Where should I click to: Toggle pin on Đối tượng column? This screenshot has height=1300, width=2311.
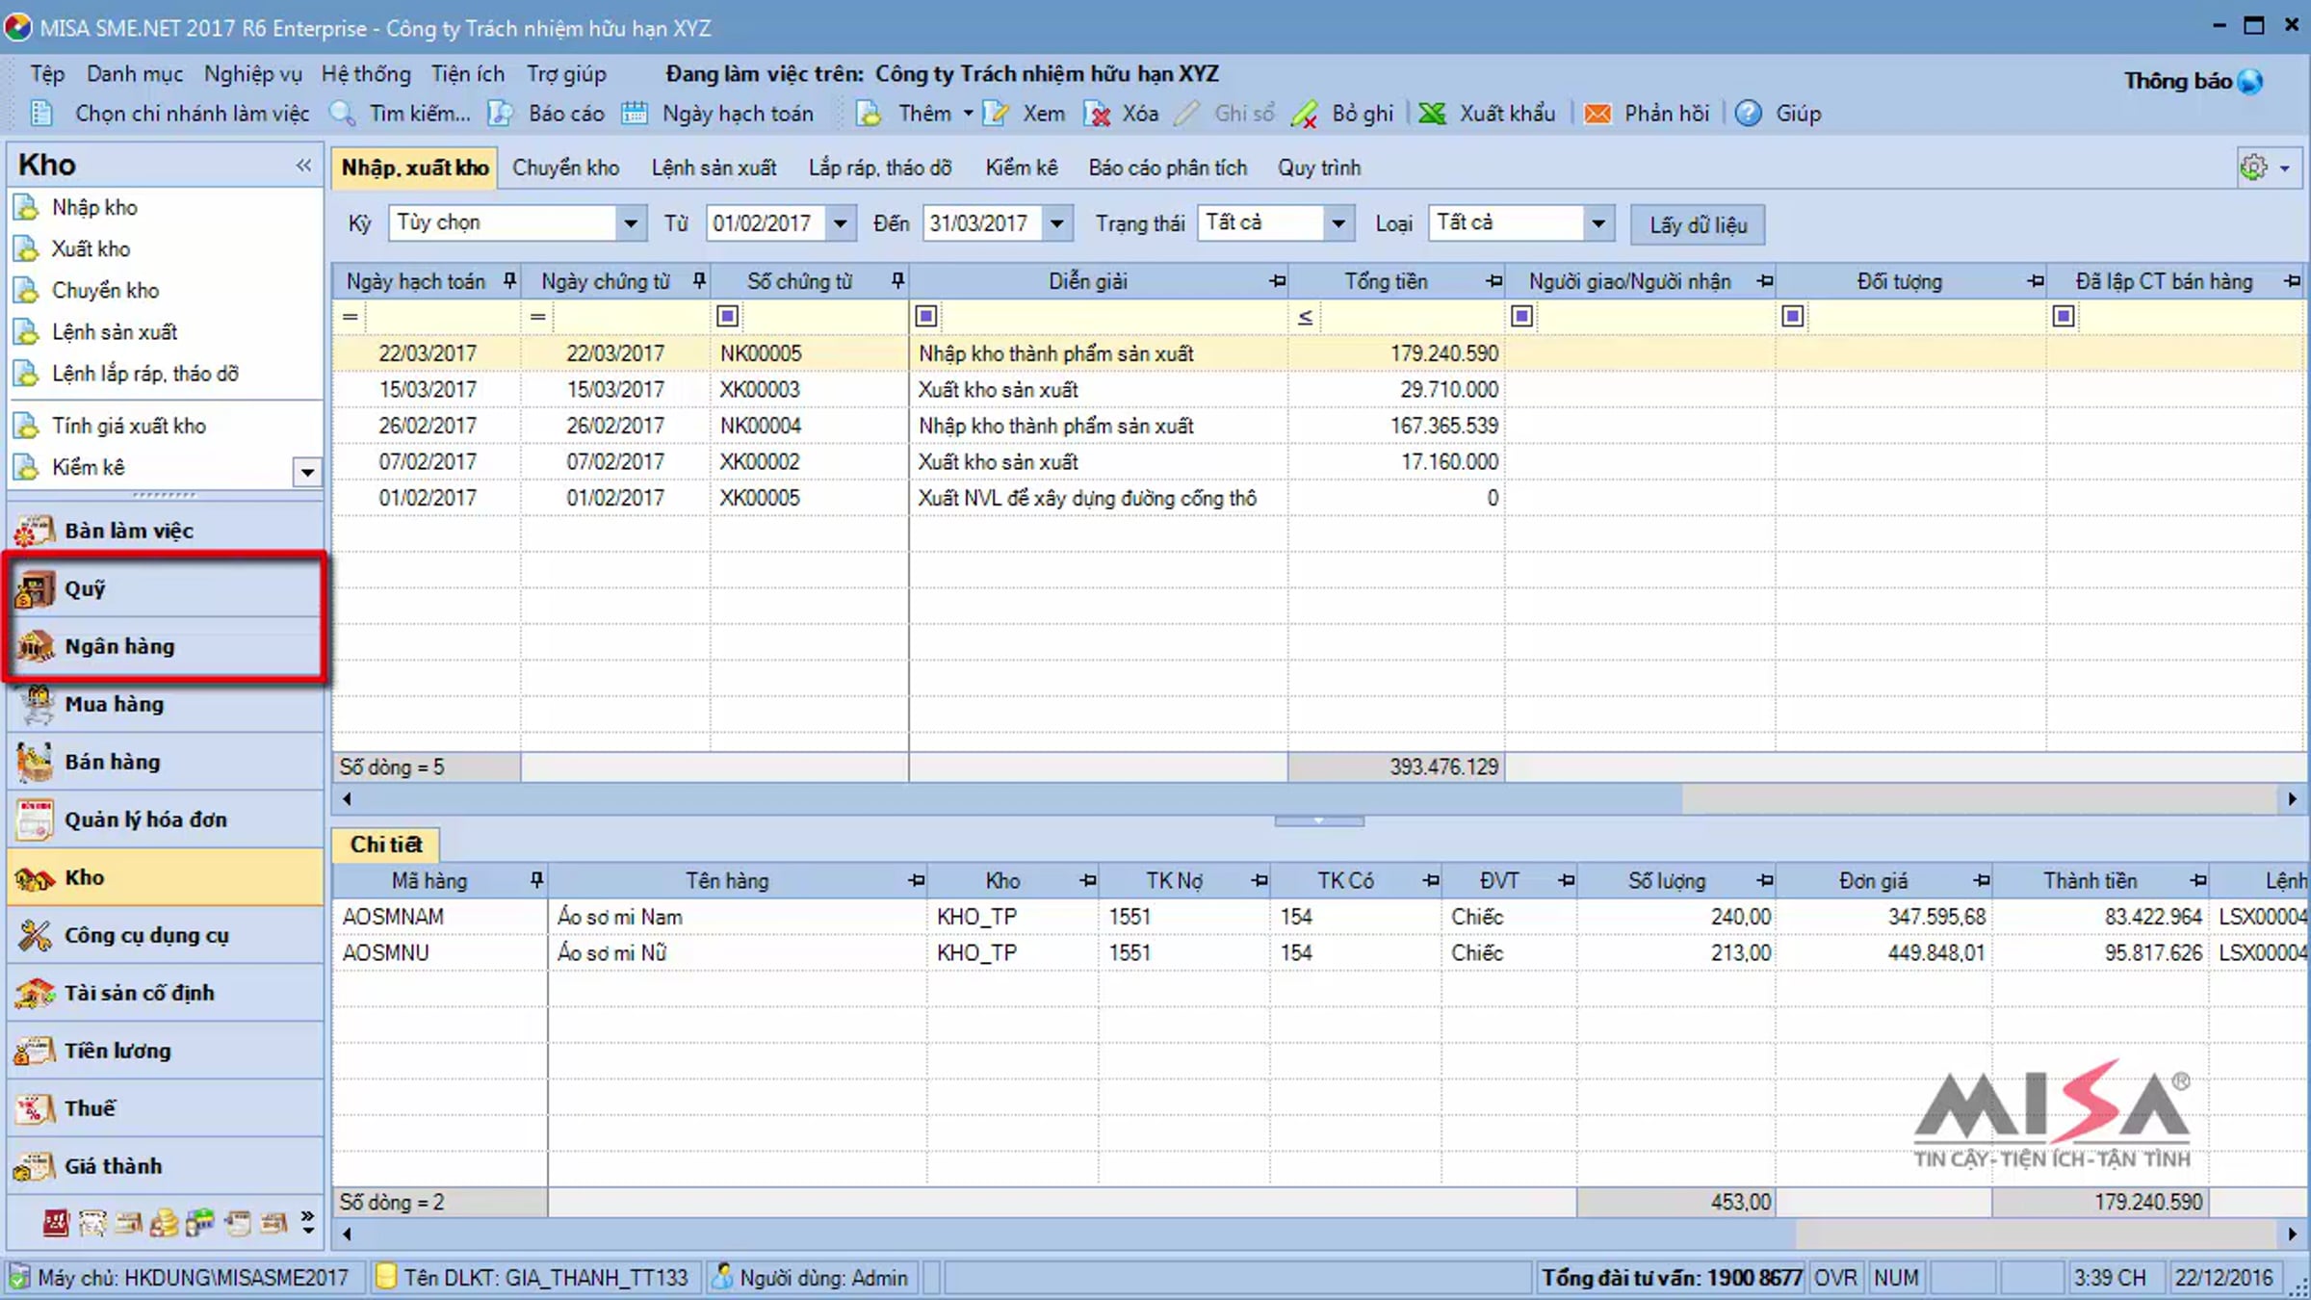[2036, 281]
